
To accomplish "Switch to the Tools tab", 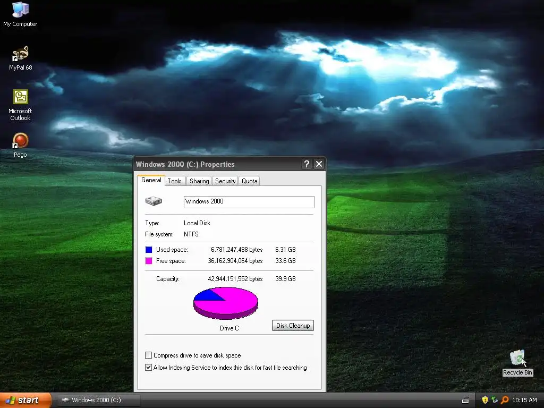I will click(x=174, y=181).
